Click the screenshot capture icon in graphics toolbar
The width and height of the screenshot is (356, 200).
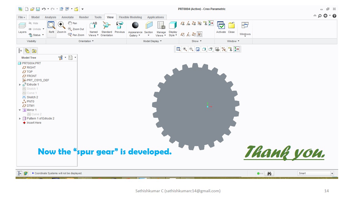(x=217, y=49)
